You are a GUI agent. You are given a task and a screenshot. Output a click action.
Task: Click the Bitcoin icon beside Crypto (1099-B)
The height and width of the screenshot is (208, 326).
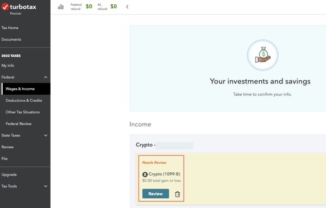pyautogui.click(x=145, y=174)
